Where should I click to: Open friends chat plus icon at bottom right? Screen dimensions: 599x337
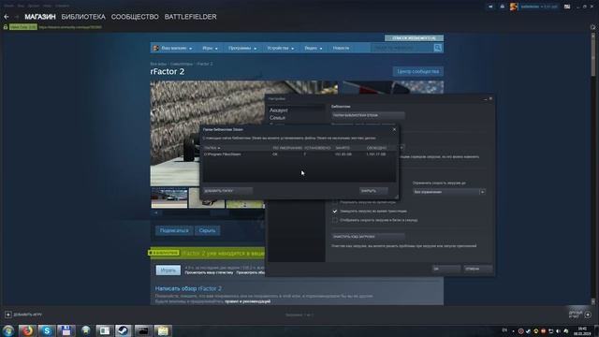tap(588, 315)
